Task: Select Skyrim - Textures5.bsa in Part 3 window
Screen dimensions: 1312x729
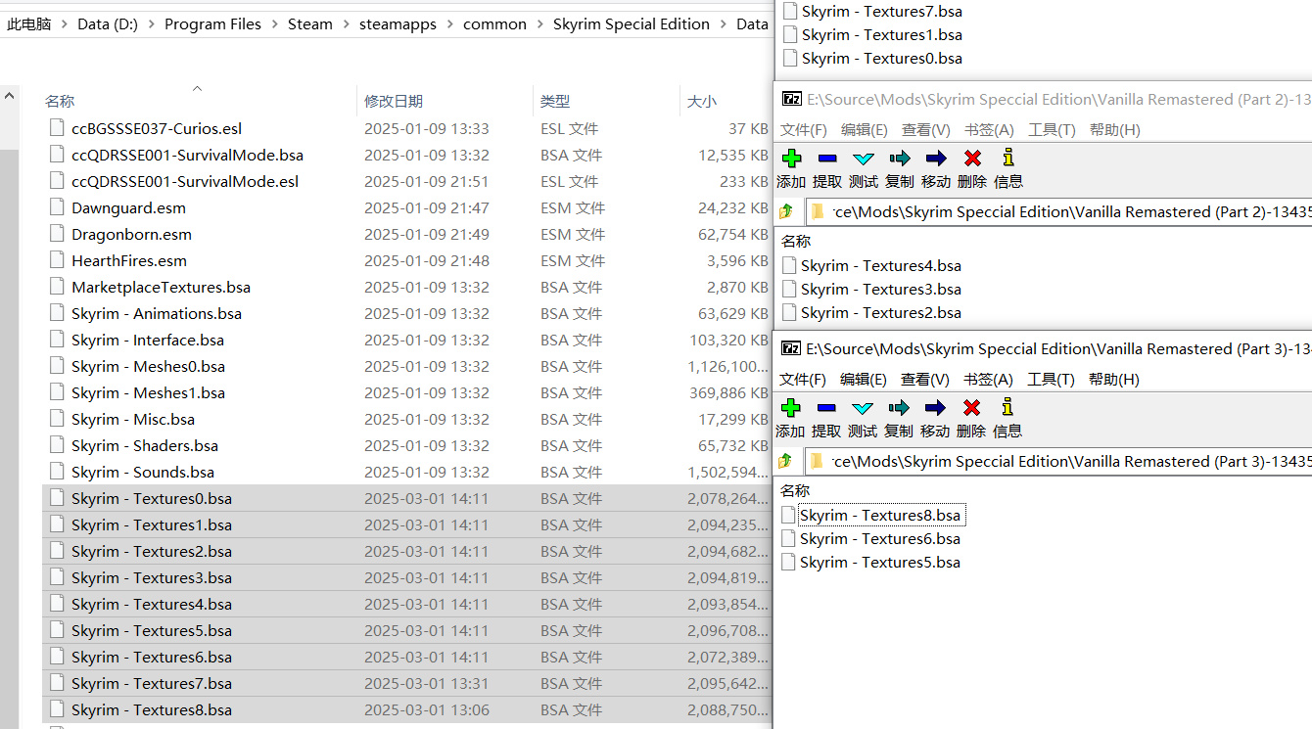Action: point(879,562)
